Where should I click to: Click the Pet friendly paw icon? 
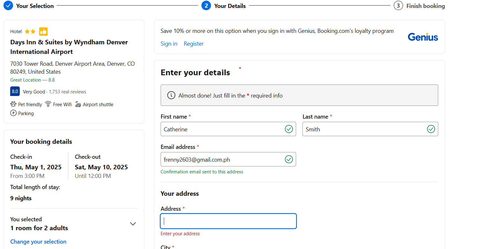click(x=13, y=104)
